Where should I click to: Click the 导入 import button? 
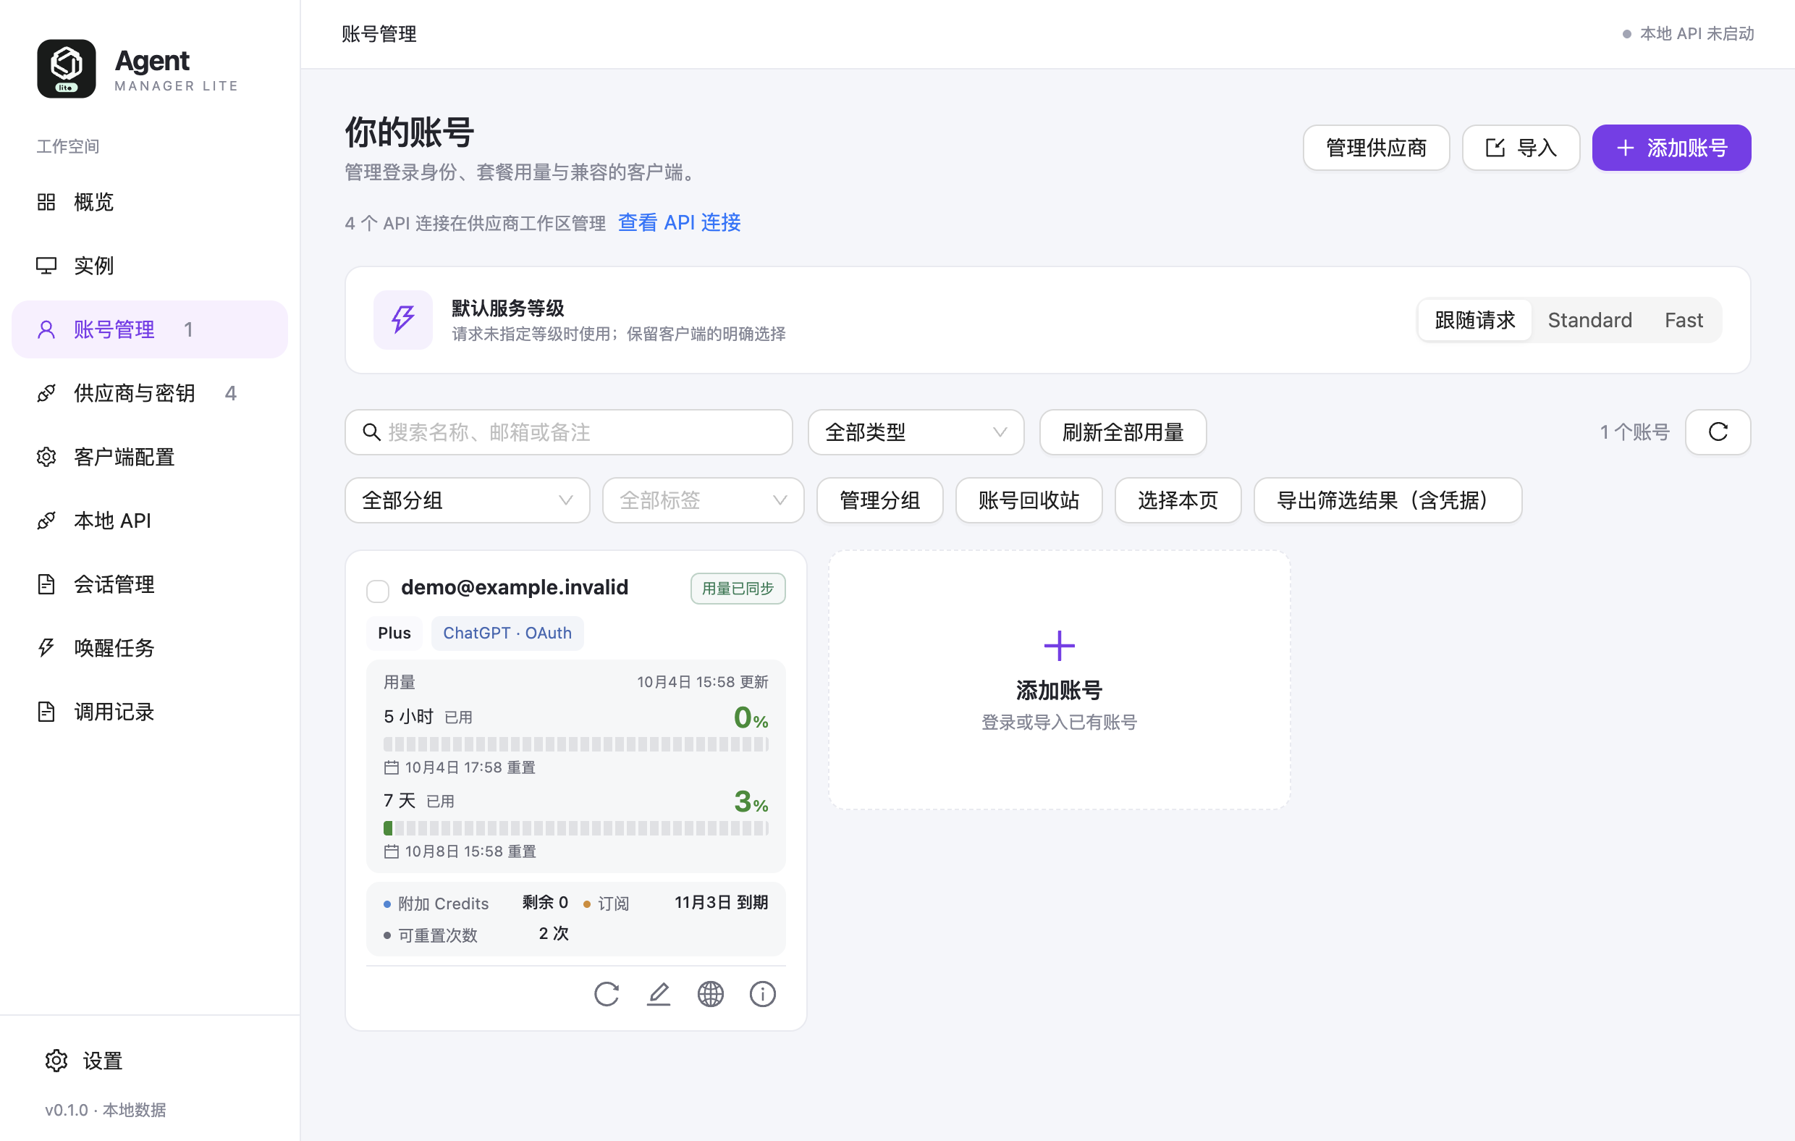1521,148
